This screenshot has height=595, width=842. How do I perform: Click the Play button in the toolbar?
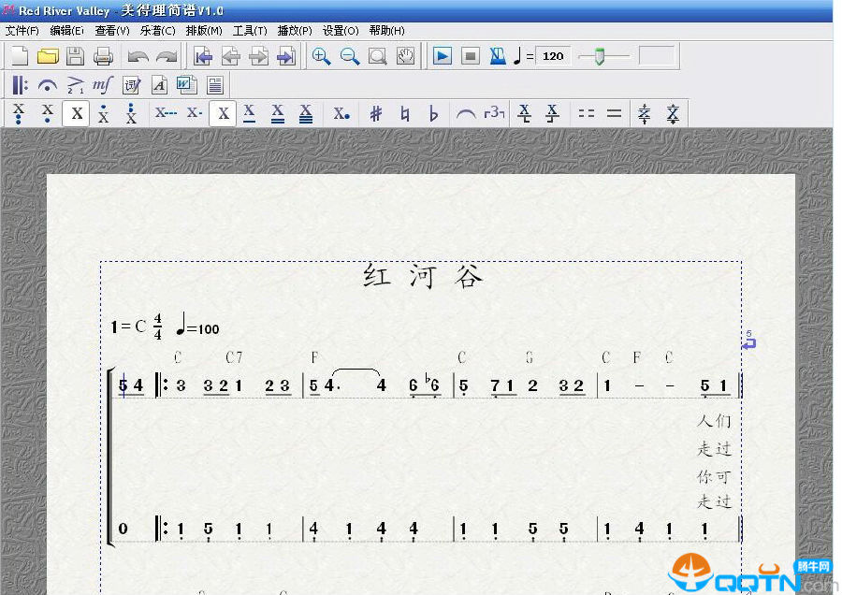tap(443, 56)
